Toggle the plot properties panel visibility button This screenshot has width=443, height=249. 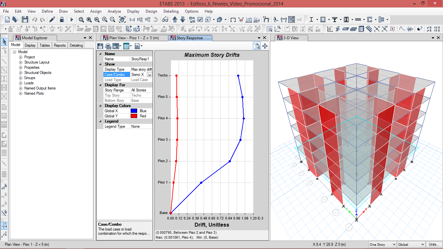257,46
